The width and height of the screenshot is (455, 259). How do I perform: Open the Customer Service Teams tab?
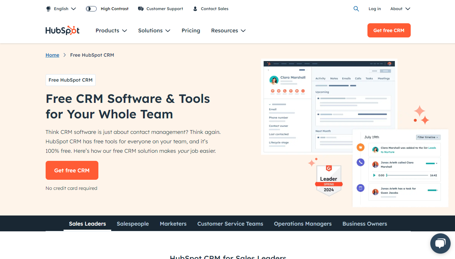(230, 224)
